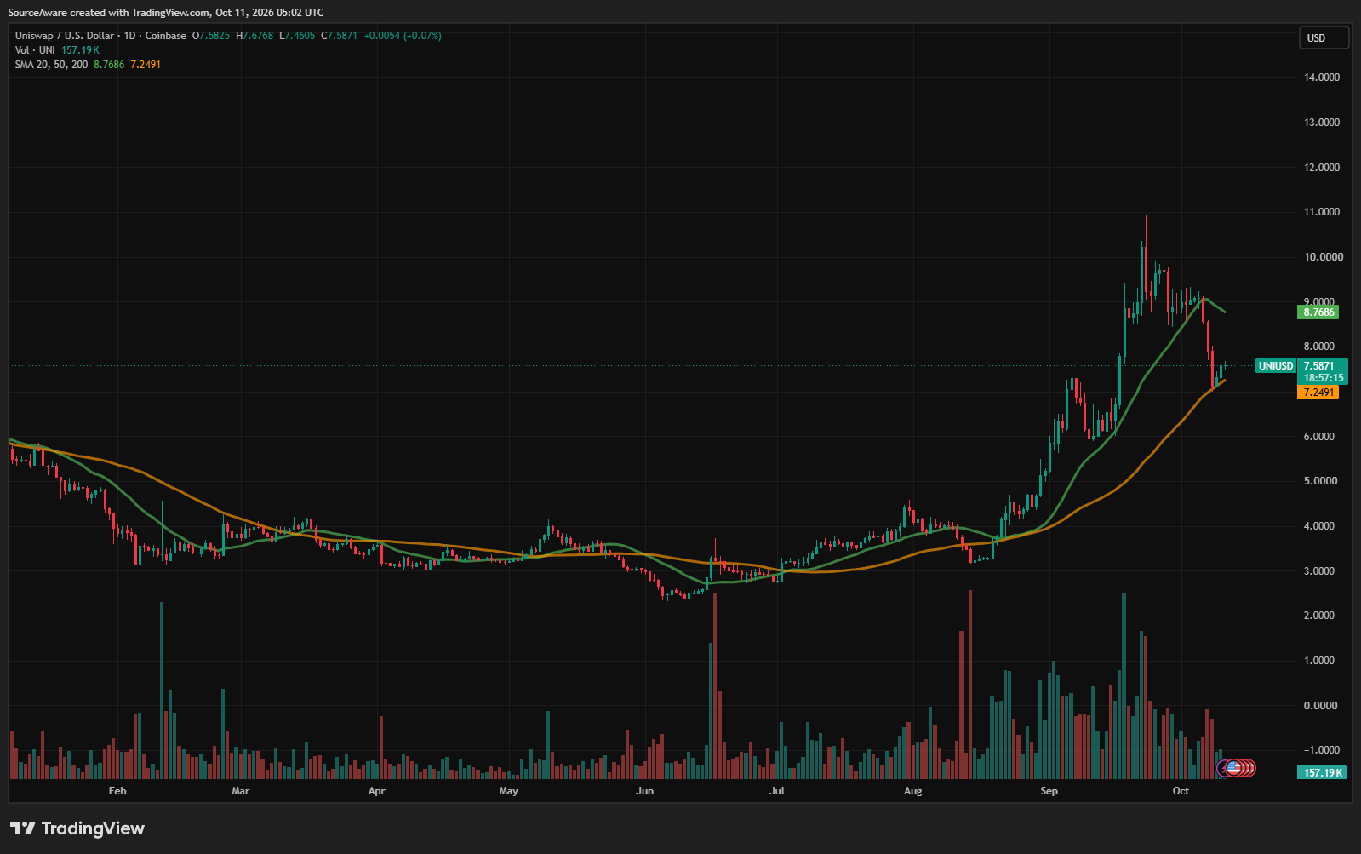
Task: Click the green 8.7686 SMA axis label
Action: pos(1319,312)
